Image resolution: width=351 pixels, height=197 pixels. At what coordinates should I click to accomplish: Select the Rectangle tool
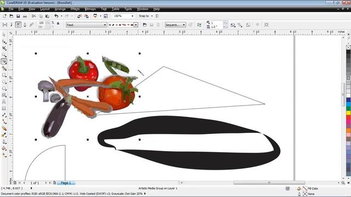[4, 75]
